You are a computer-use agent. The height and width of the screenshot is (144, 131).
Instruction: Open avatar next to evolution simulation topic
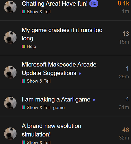tap(10, 134)
